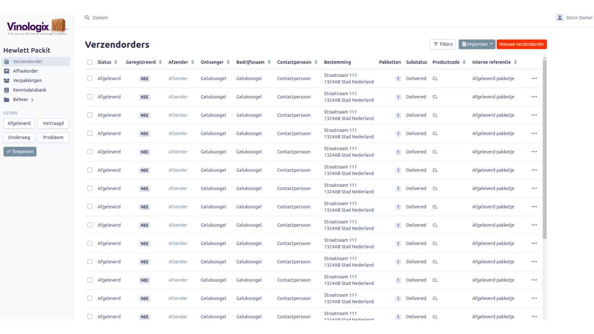Open actions menu for seventh order row
594x334 pixels.
(x=534, y=189)
